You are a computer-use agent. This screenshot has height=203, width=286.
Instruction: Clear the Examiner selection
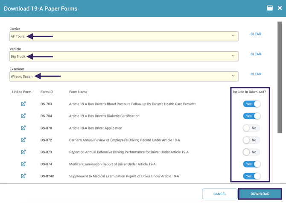click(x=256, y=74)
